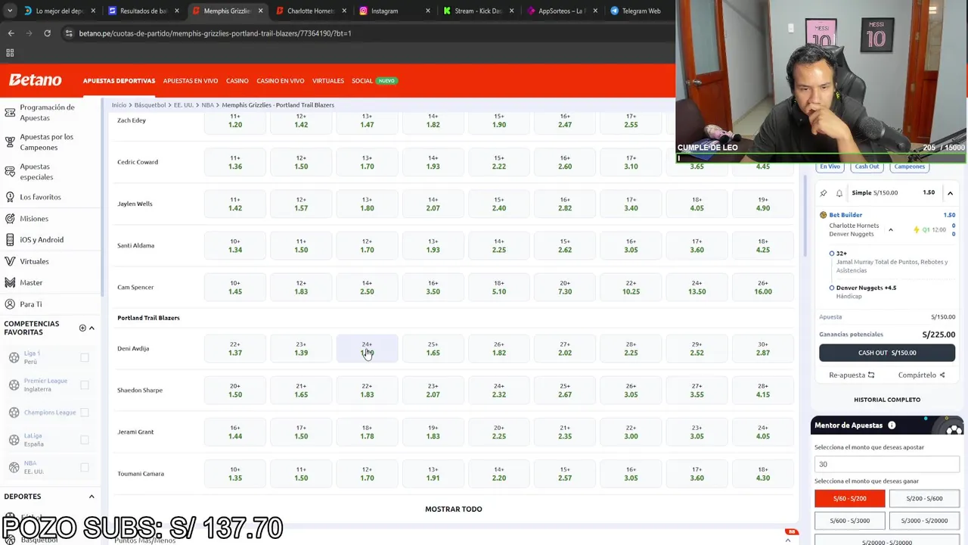Viewport: 968px width, 545px height.
Task: Open Apuestas especiales sidebar icon
Action: [10, 172]
